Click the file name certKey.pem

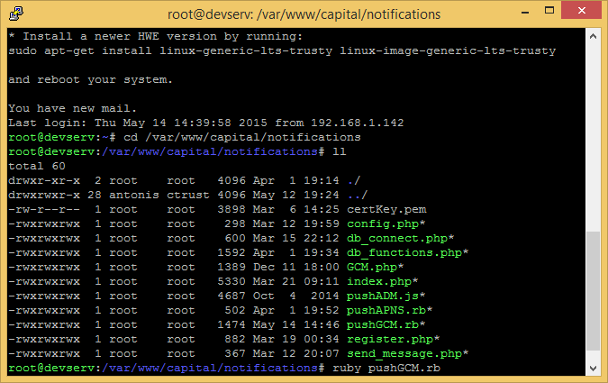tap(386, 210)
